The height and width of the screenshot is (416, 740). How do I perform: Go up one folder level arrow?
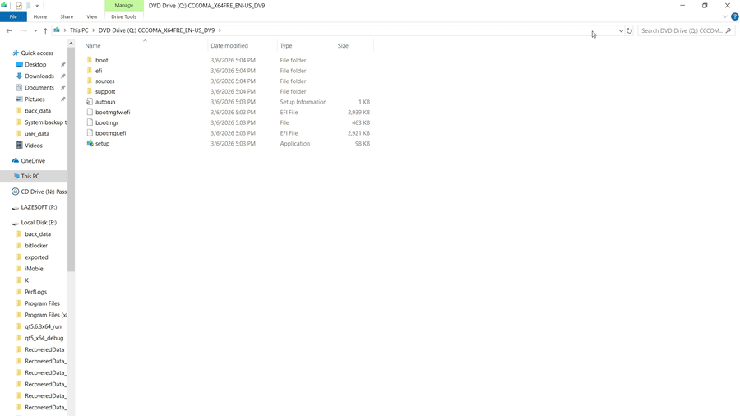coord(45,30)
